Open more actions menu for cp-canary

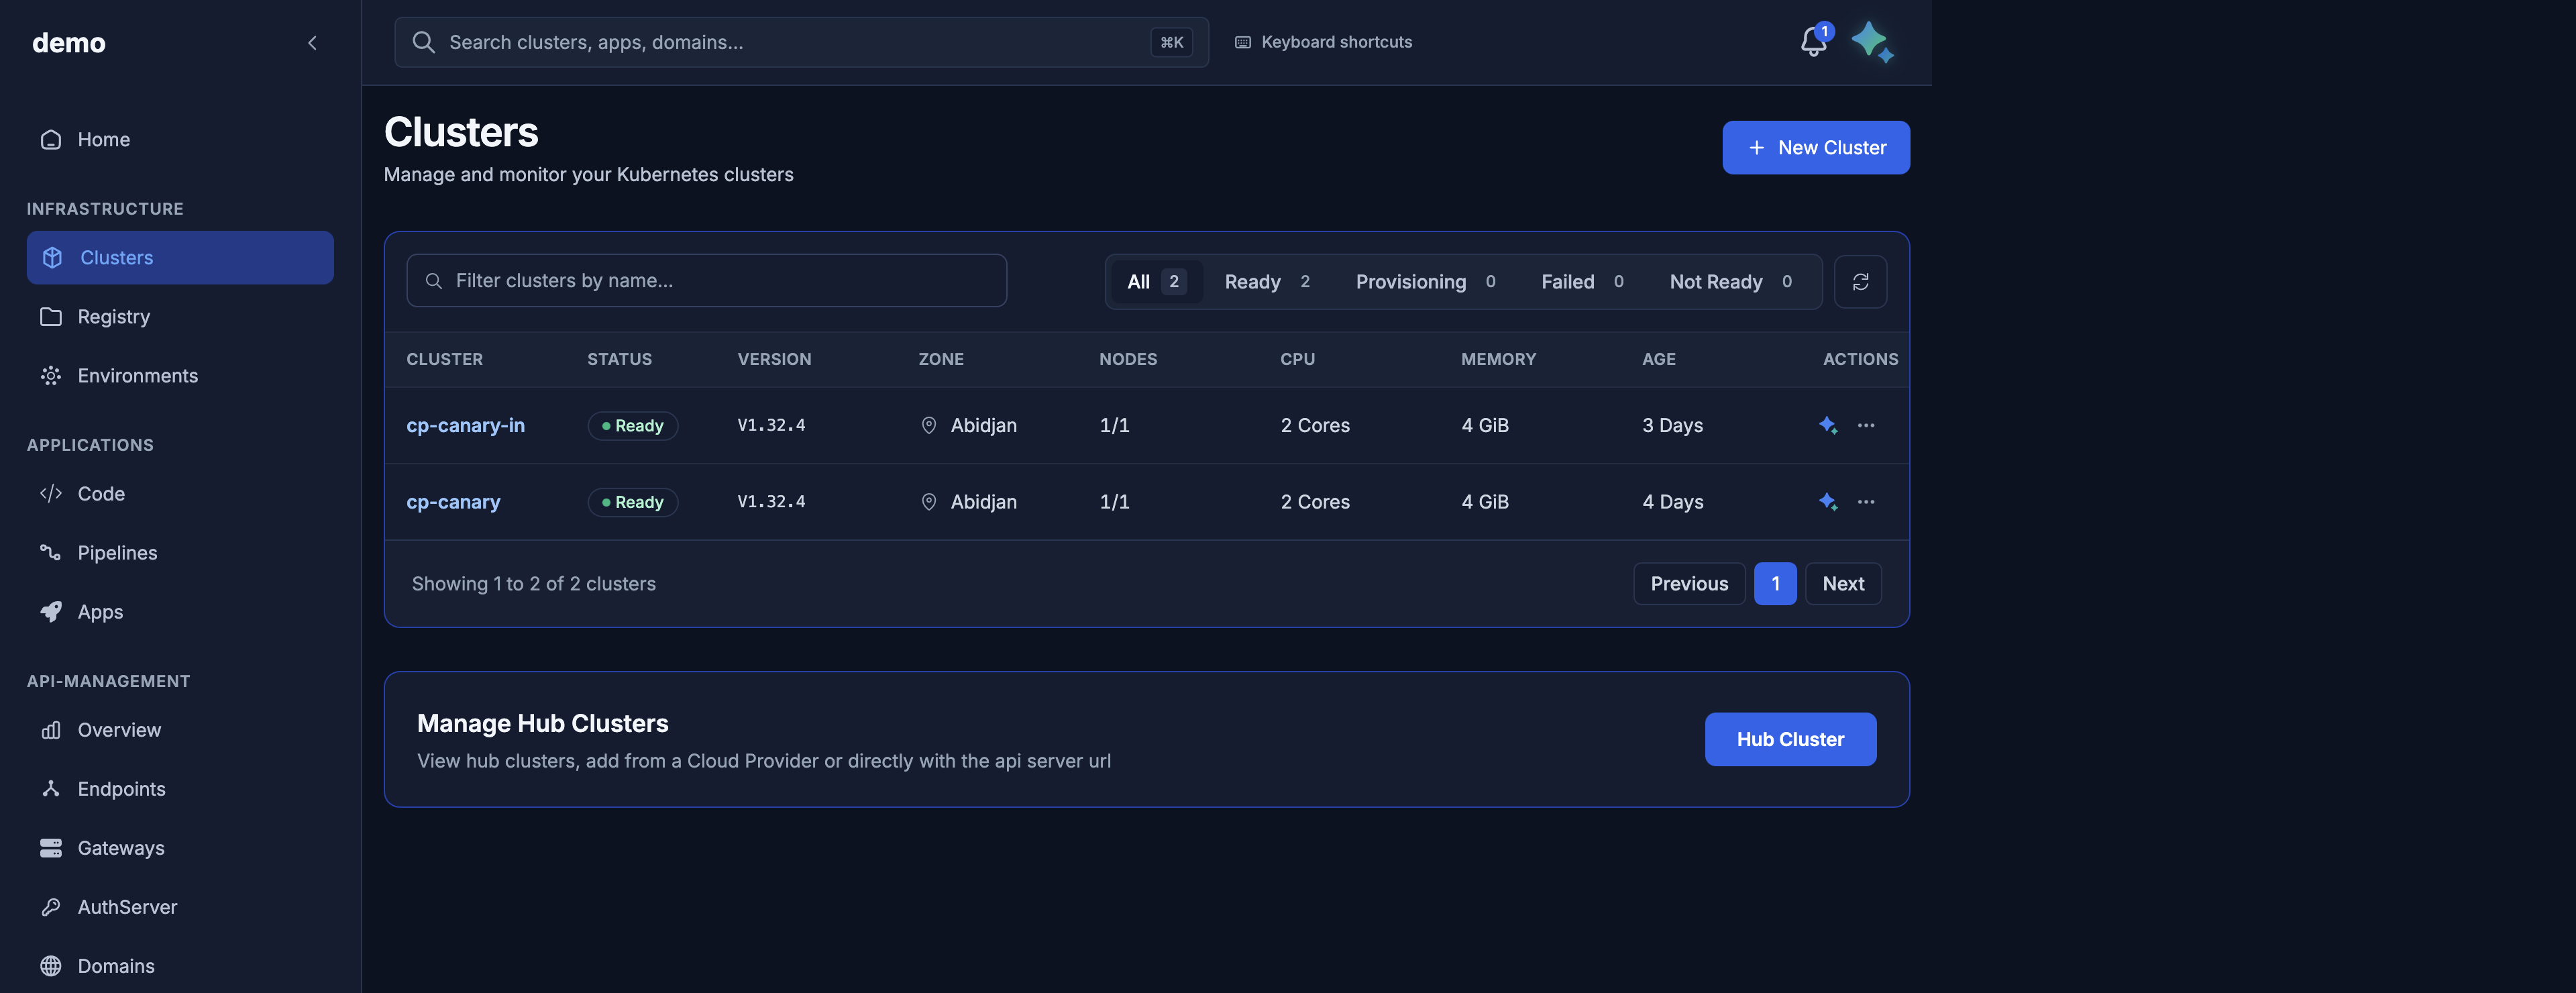1865,501
